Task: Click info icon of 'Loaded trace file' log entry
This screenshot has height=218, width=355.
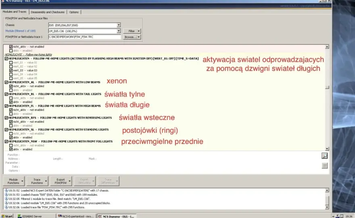Action: pyautogui.click(x=6, y=207)
